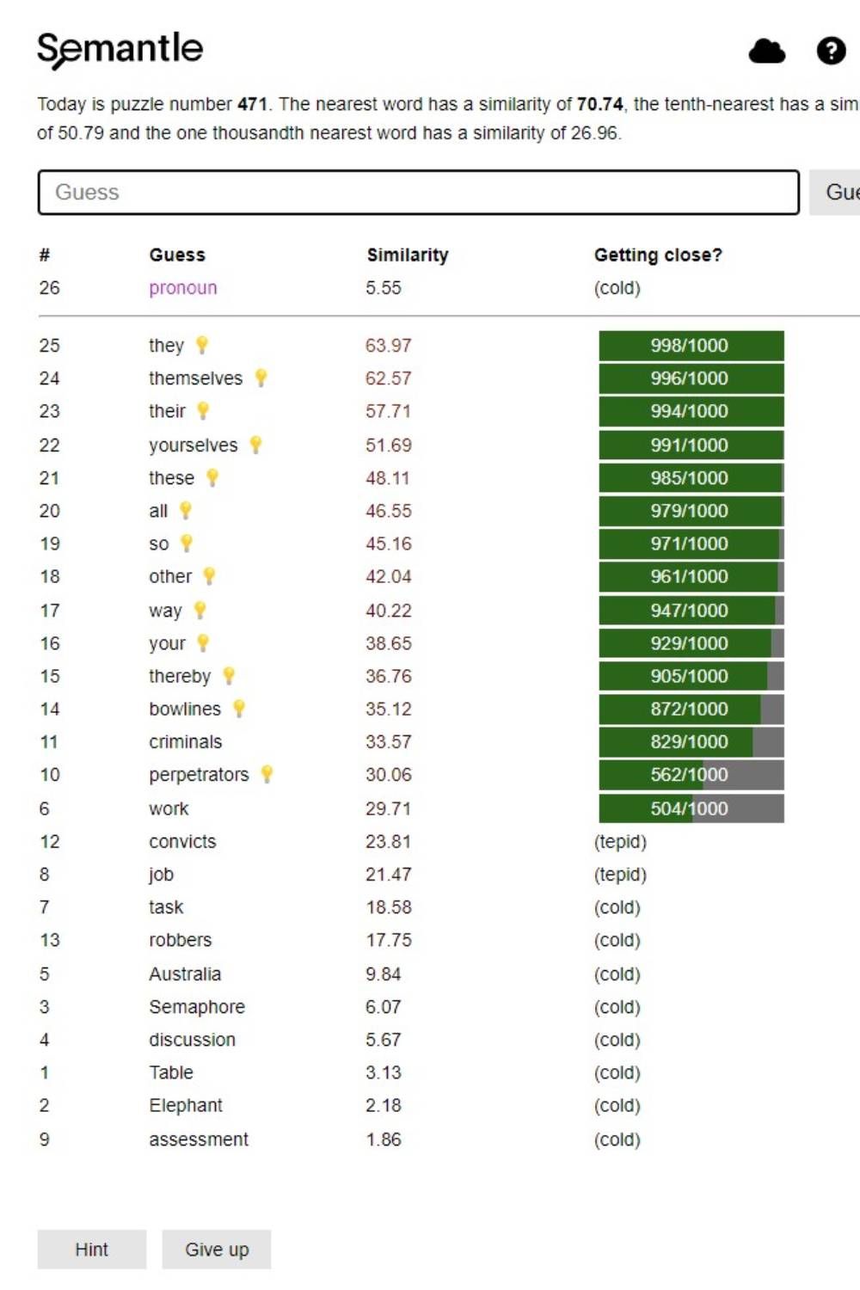
Task: Click inside the Guess text field
Action: (418, 192)
